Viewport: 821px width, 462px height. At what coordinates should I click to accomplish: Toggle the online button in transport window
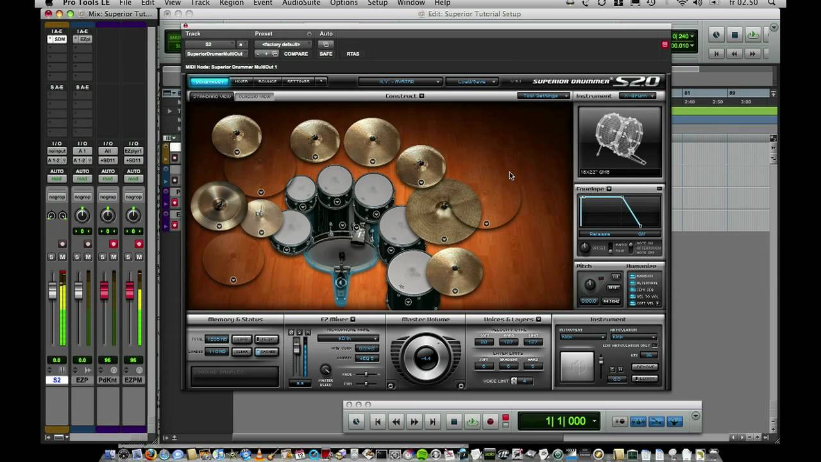click(x=356, y=422)
